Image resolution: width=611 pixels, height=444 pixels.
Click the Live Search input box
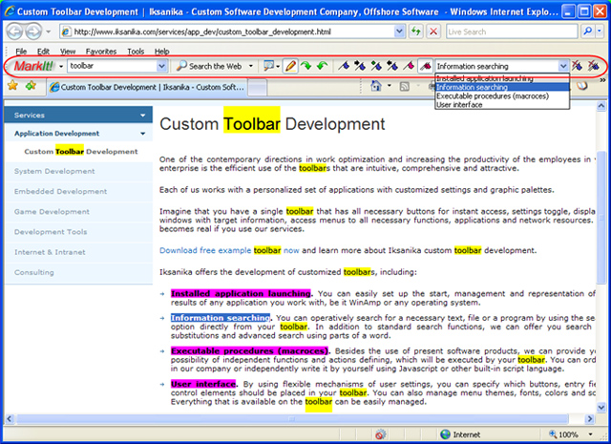coord(512,32)
